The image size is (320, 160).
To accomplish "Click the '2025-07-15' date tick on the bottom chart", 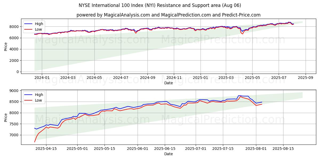I will tap(223, 149).
